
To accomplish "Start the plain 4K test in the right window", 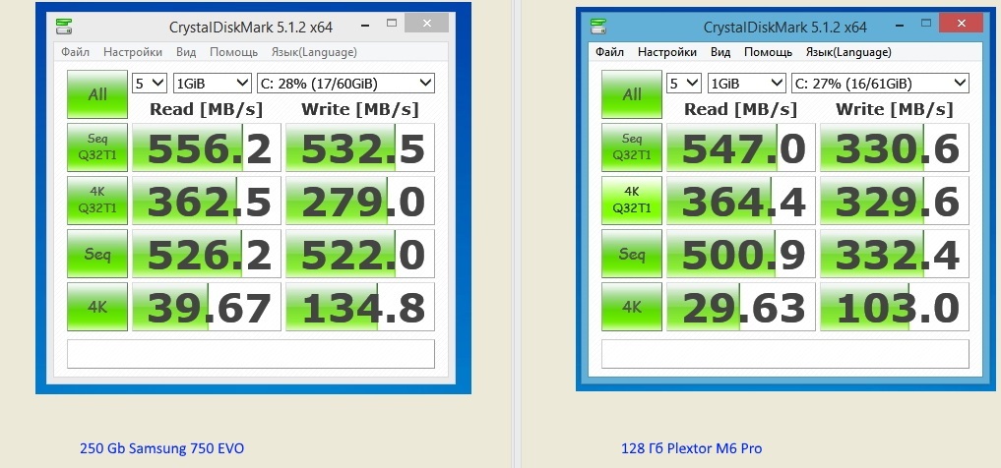I will [x=631, y=307].
